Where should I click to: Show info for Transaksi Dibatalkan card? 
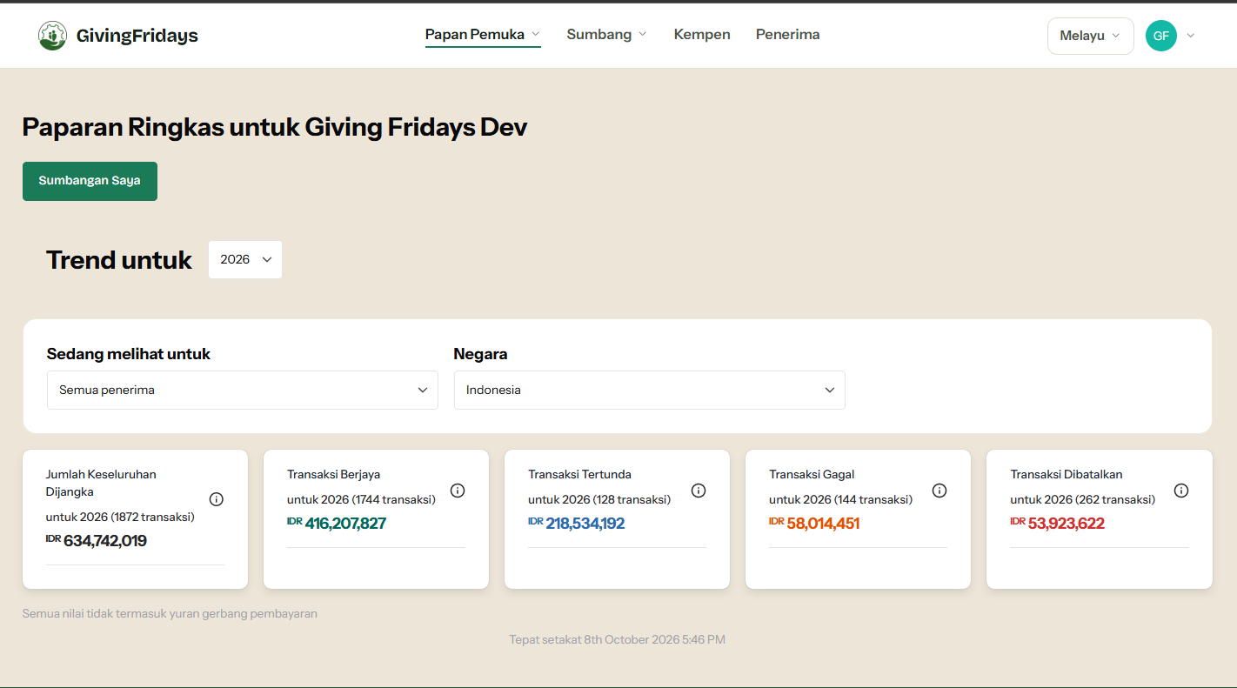tap(1181, 491)
